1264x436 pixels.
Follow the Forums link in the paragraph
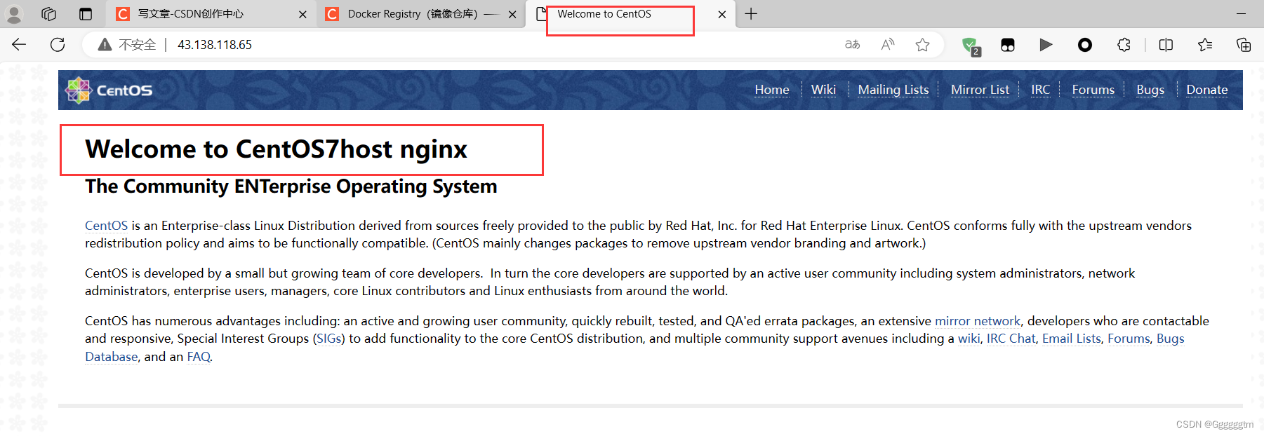coord(1129,339)
